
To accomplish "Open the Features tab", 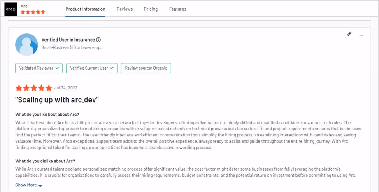I will (x=178, y=9).
